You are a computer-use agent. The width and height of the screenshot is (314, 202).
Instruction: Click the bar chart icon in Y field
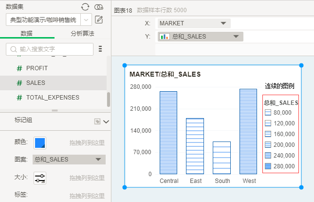tap(165, 37)
